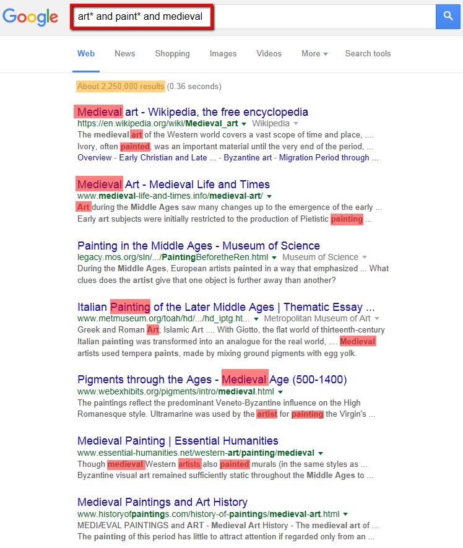Viewport: 463px width, 548px height.
Task: Expand green arrow beside legacy.mos.org URL
Action: pos(274,258)
